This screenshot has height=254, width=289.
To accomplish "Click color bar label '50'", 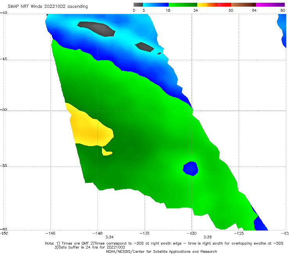I will tap(231, 10).
